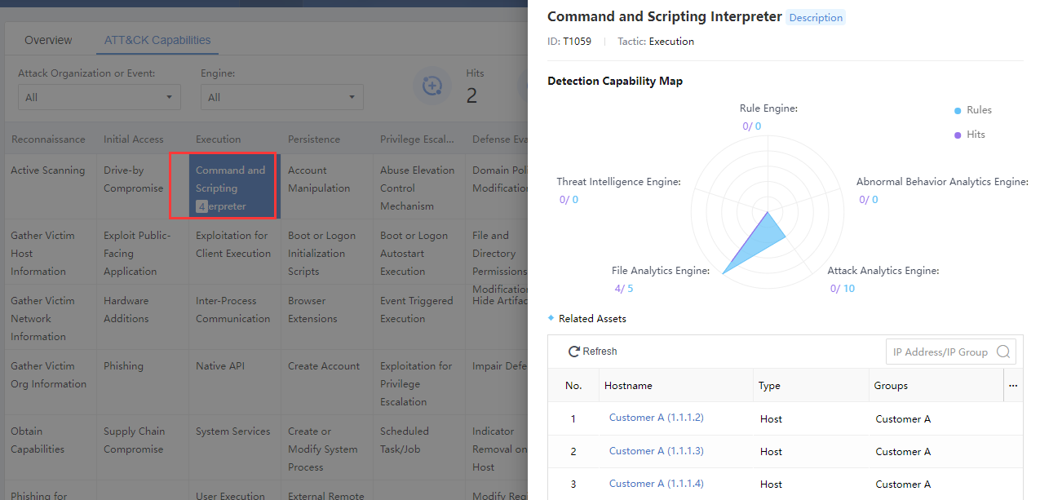Click the IP Address/IP Group search field
1040x500 pixels.
point(940,352)
